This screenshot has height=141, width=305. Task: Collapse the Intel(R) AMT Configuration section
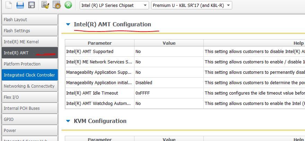[68, 24]
